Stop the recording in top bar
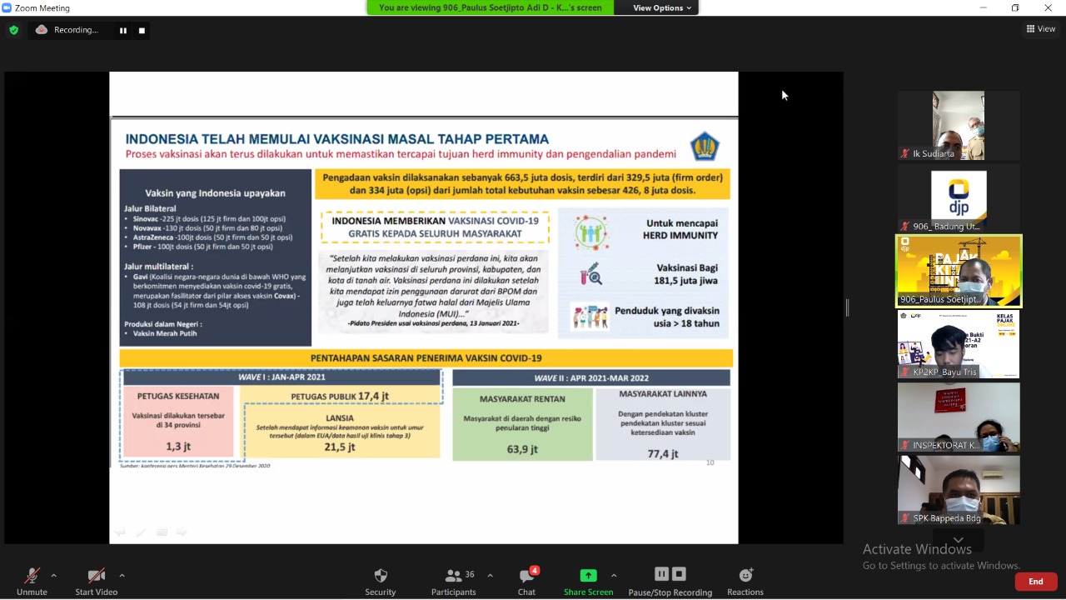The width and height of the screenshot is (1066, 600). point(142,30)
